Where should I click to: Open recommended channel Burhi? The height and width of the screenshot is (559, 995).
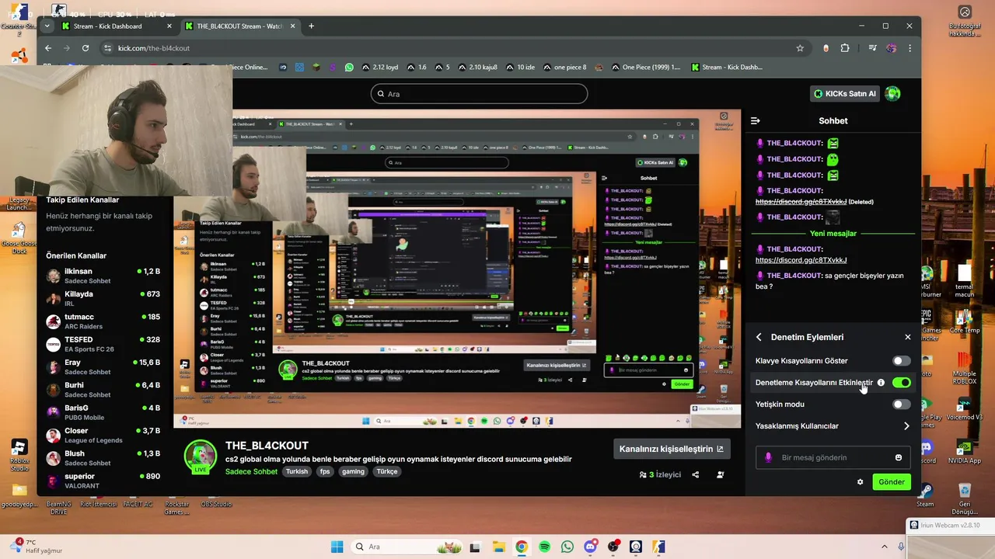(103, 390)
